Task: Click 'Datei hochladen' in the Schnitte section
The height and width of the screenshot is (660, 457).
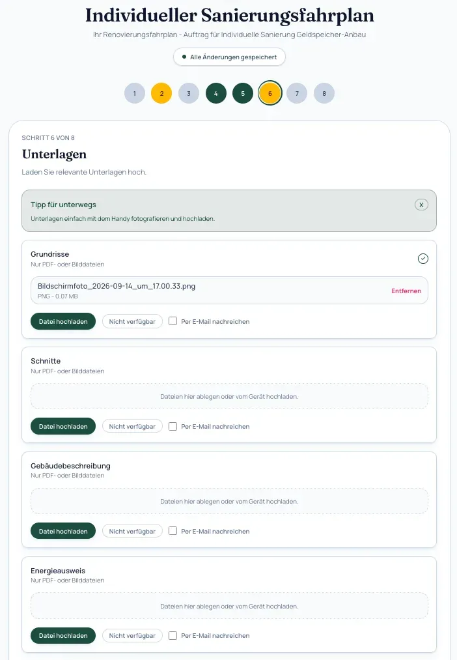Action: (63, 426)
